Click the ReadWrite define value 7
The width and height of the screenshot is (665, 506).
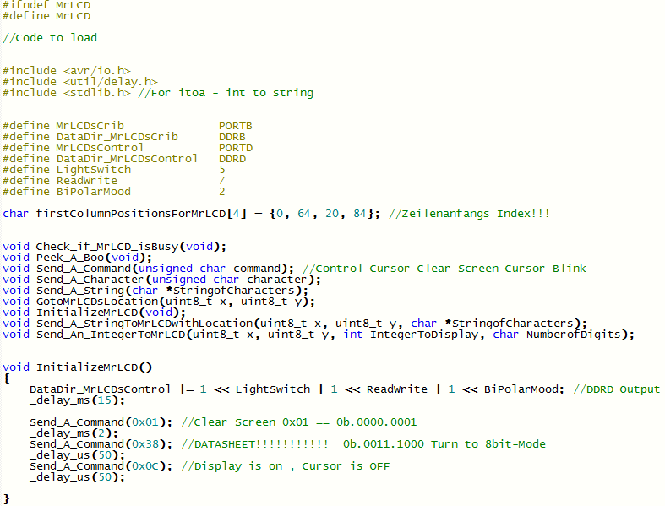click(x=222, y=181)
